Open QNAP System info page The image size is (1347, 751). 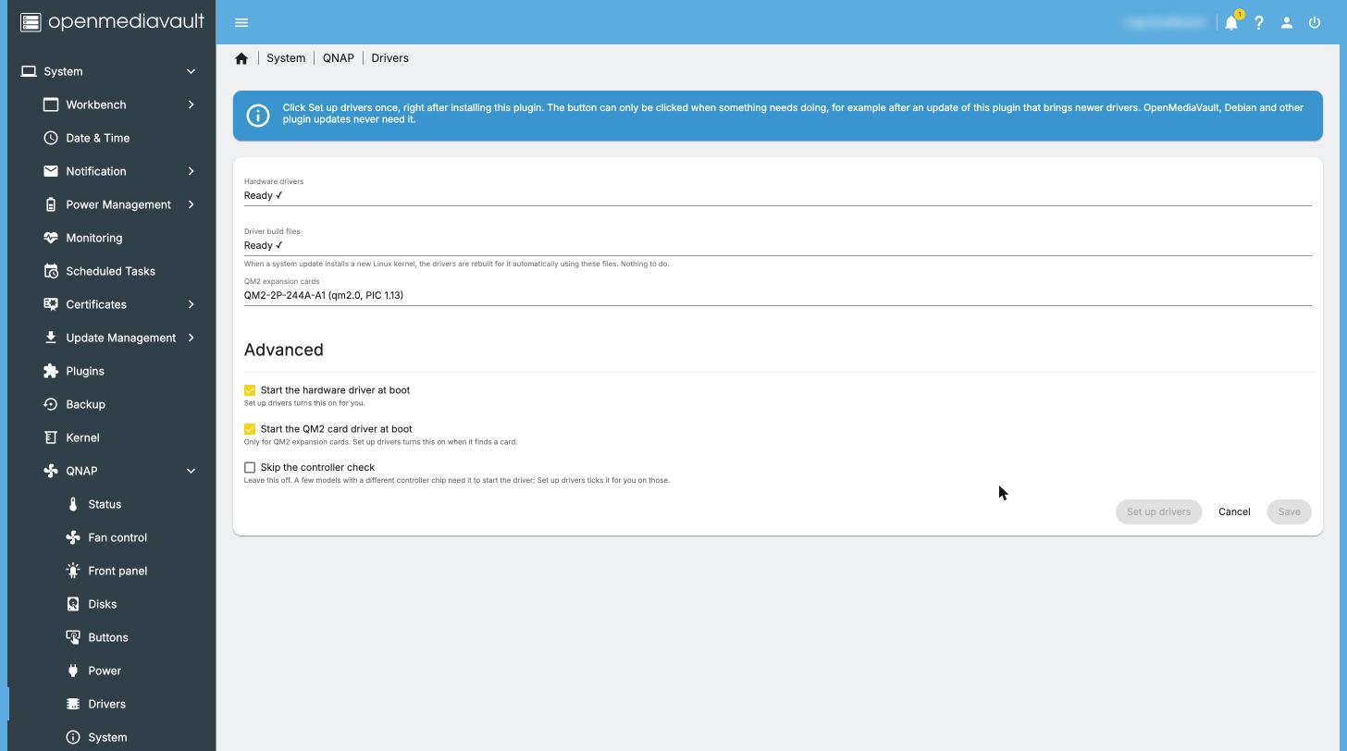click(x=112, y=737)
